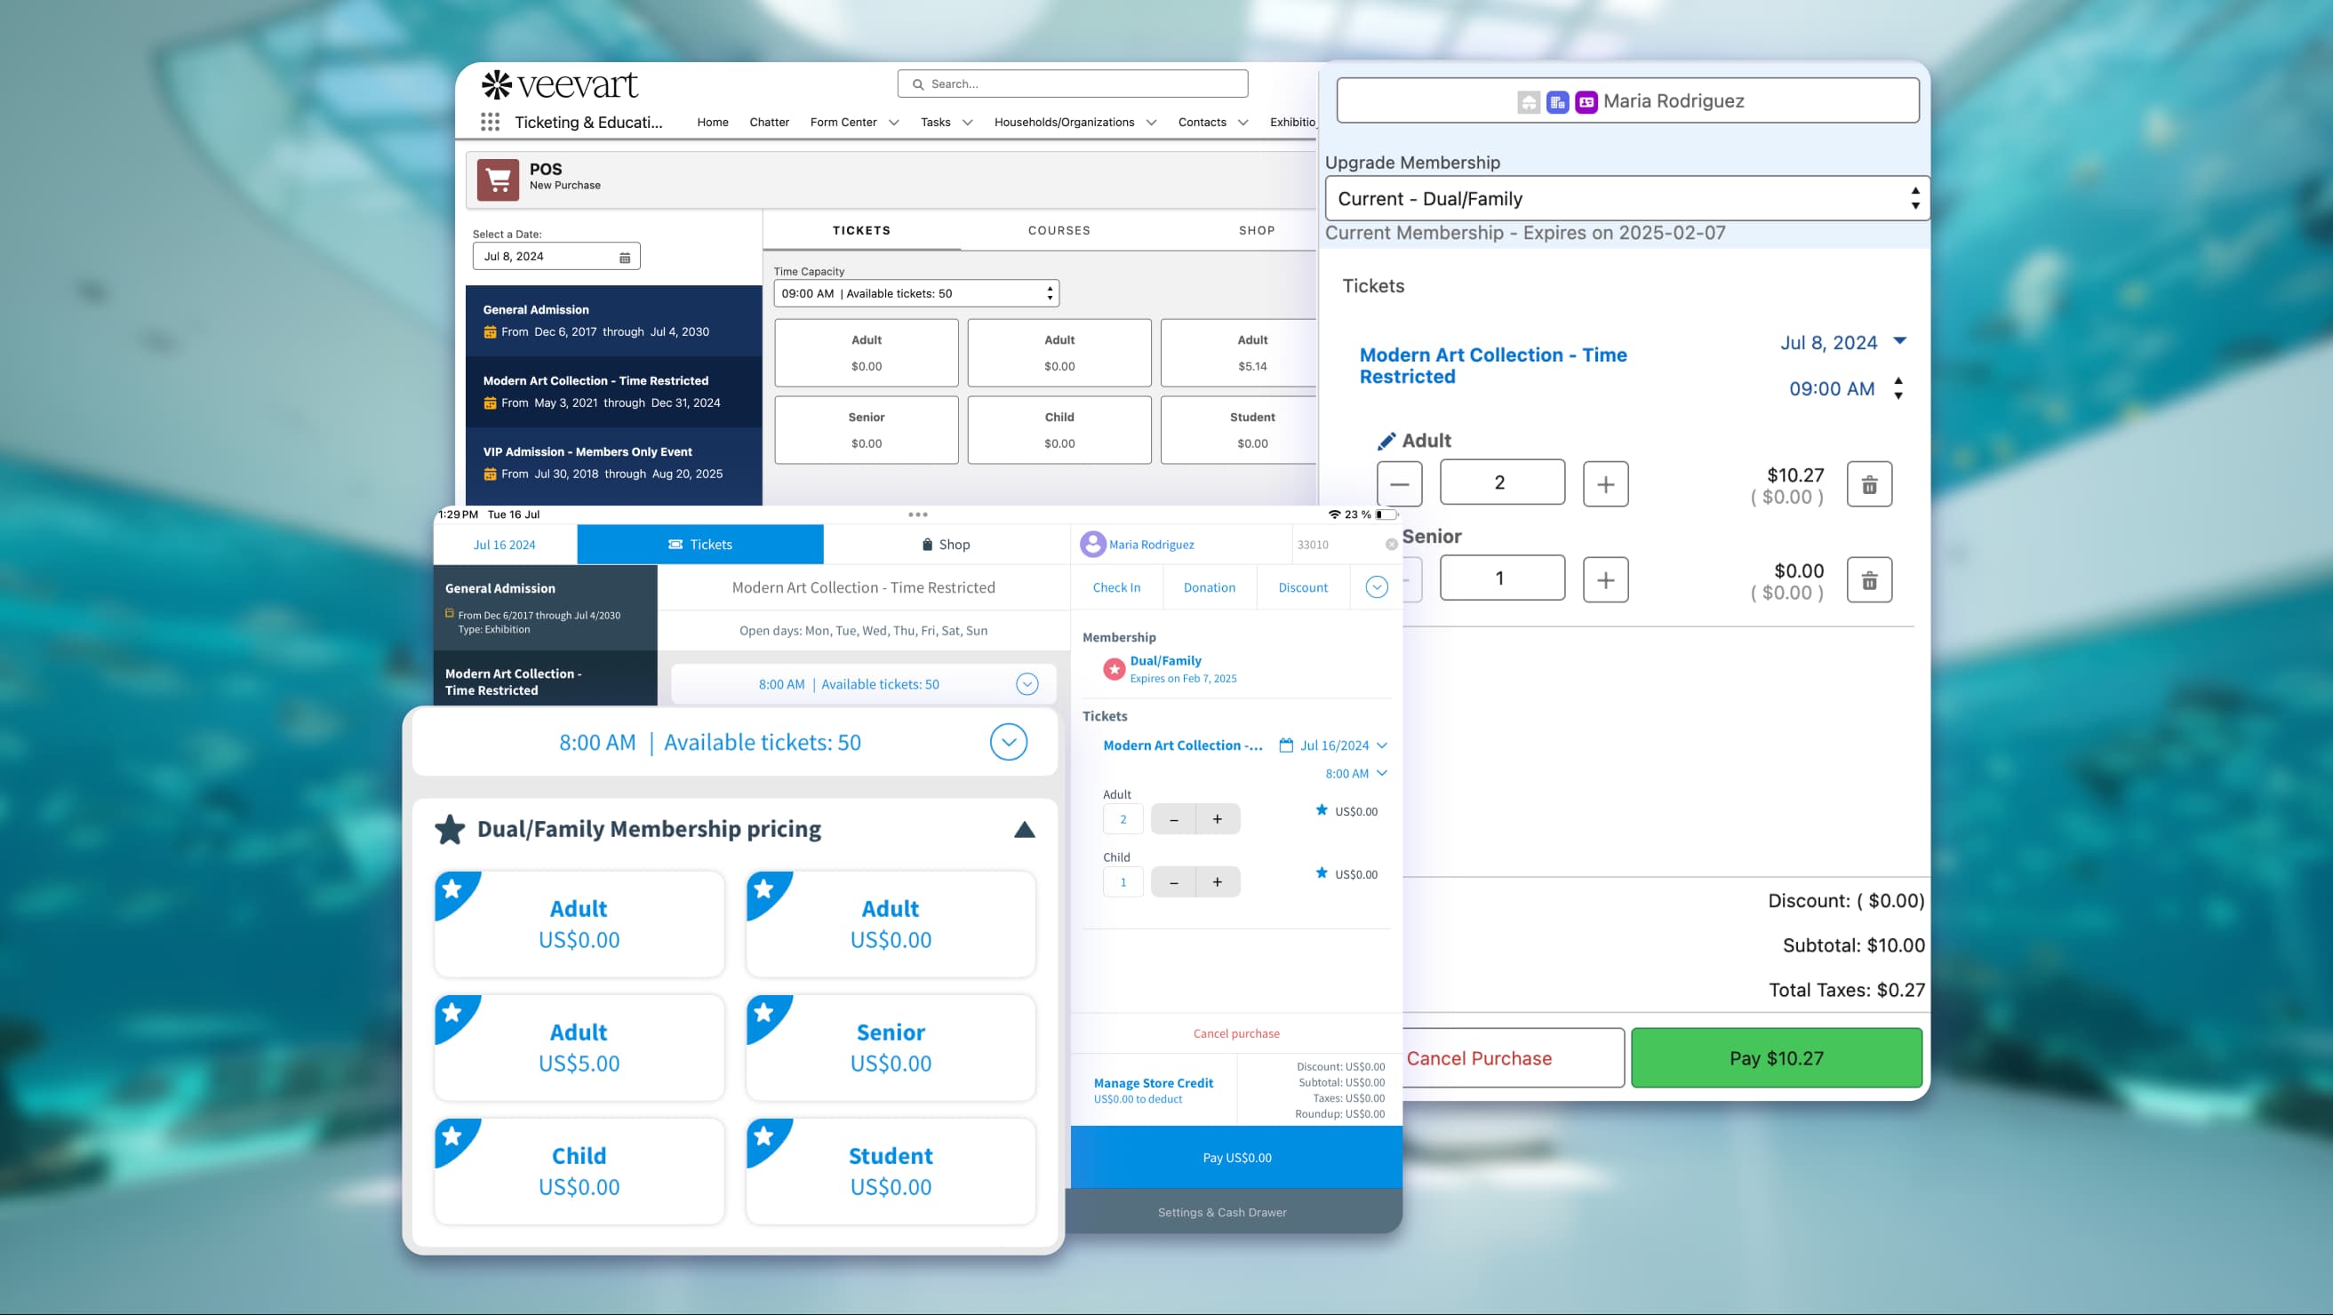The width and height of the screenshot is (2333, 1315).
Task: Click Maria Rodriguez's avatar icon on tablet POS
Action: [1092, 544]
